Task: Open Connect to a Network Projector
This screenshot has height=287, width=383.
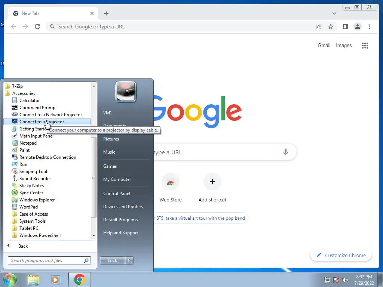Action: coord(50,114)
